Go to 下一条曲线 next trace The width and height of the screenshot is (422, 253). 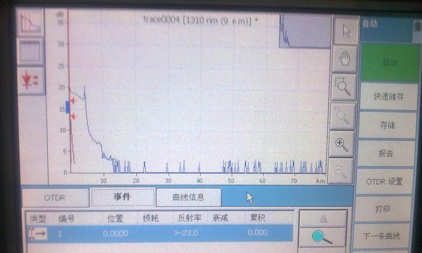[382, 236]
